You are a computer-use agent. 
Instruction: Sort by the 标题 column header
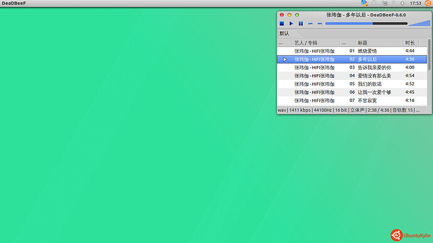tap(379, 43)
